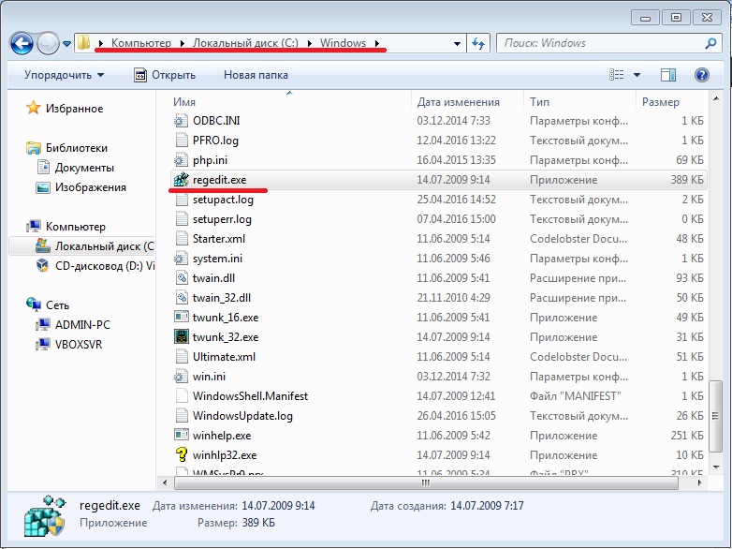Click the Forward navigation arrow
The width and height of the screenshot is (732, 549).
coord(48,43)
